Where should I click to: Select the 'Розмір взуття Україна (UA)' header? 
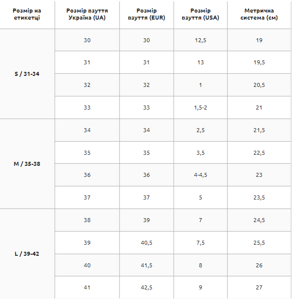pos(87,15)
